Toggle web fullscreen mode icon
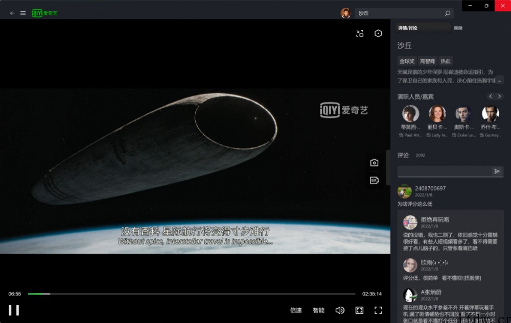Screen dimensions: 511x323 click(359, 310)
